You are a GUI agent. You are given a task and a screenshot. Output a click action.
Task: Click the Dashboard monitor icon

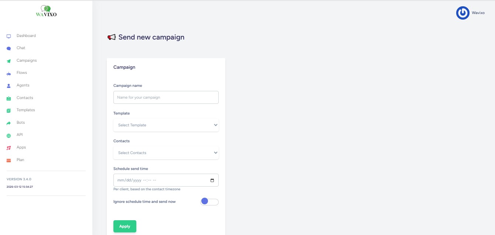click(x=9, y=36)
